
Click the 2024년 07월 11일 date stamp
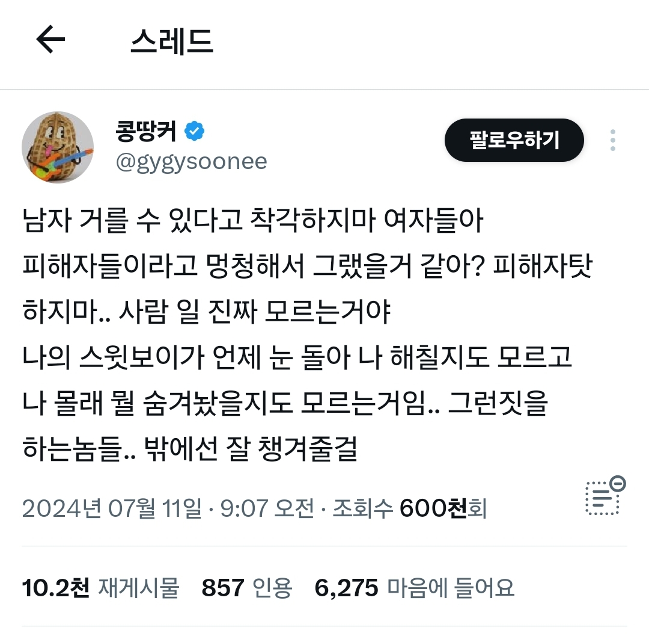[x=112, y=508]
